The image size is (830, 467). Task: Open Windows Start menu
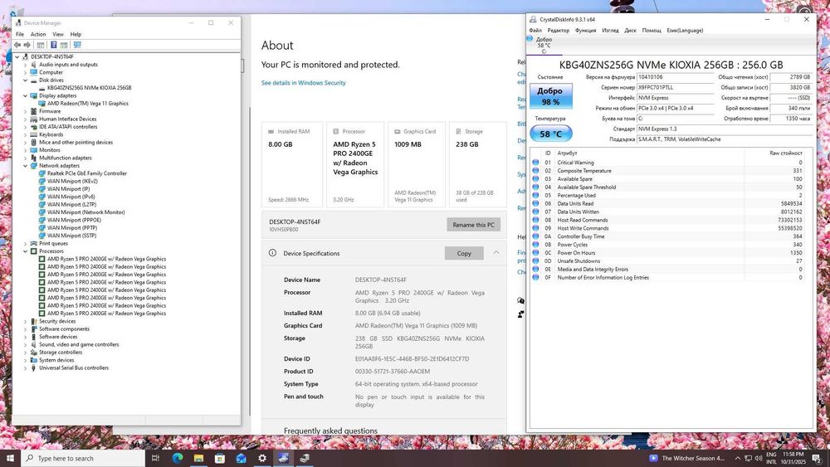(10, 458)
